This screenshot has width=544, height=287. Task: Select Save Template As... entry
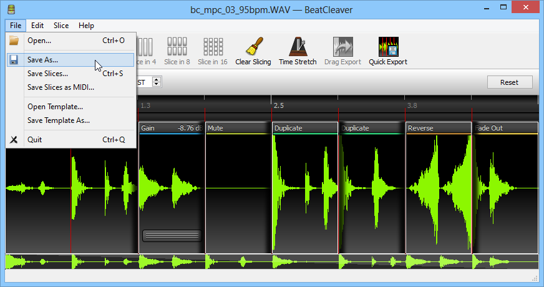click(x=70, y=120)
